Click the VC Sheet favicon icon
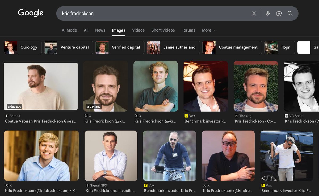 [287, 116]
